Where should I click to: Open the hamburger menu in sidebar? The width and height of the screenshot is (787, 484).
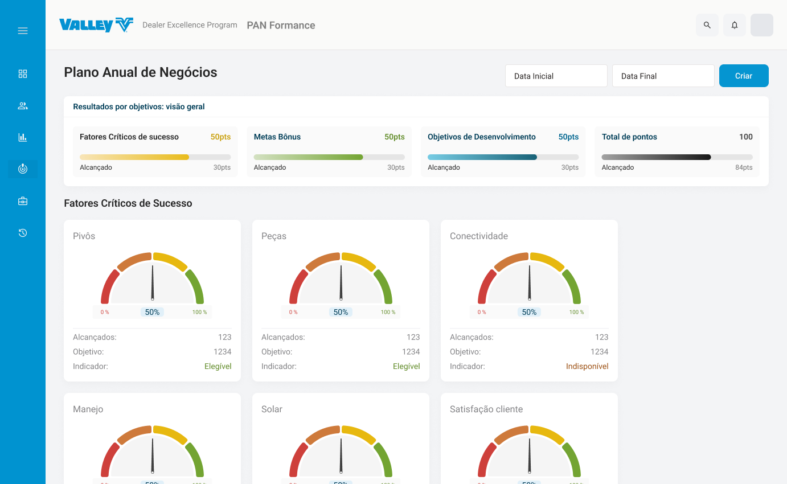[x=23, y=31]
